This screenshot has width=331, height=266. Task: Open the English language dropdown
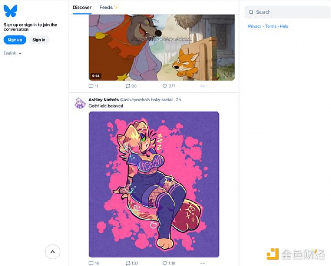point(12,53)
